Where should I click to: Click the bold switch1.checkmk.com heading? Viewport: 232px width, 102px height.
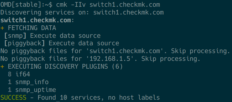coord(36,20)
